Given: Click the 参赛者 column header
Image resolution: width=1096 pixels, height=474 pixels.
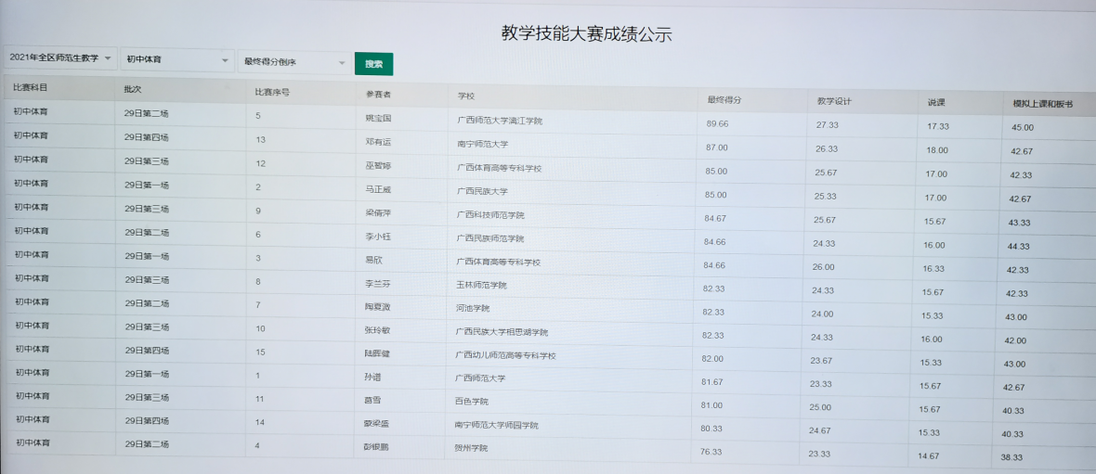Looking at the screenshot, I should [x=379, y=95].
